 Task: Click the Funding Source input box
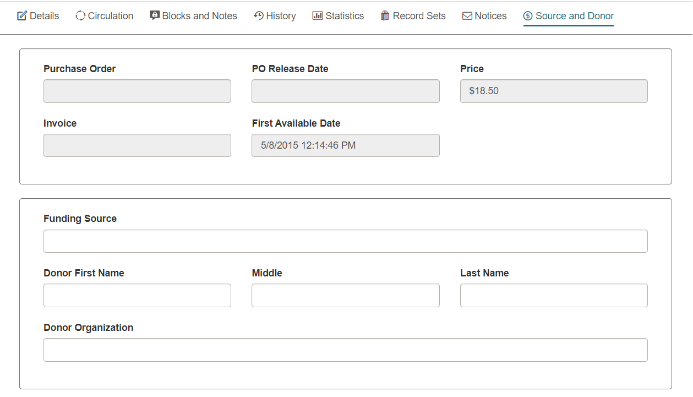coord(345,241)
